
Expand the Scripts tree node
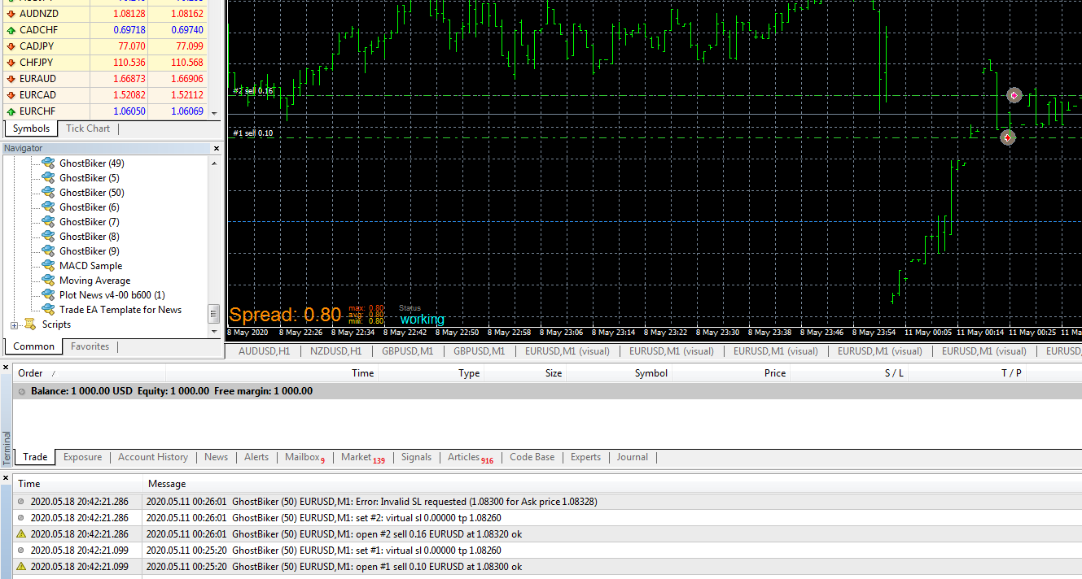coord(14,325)
